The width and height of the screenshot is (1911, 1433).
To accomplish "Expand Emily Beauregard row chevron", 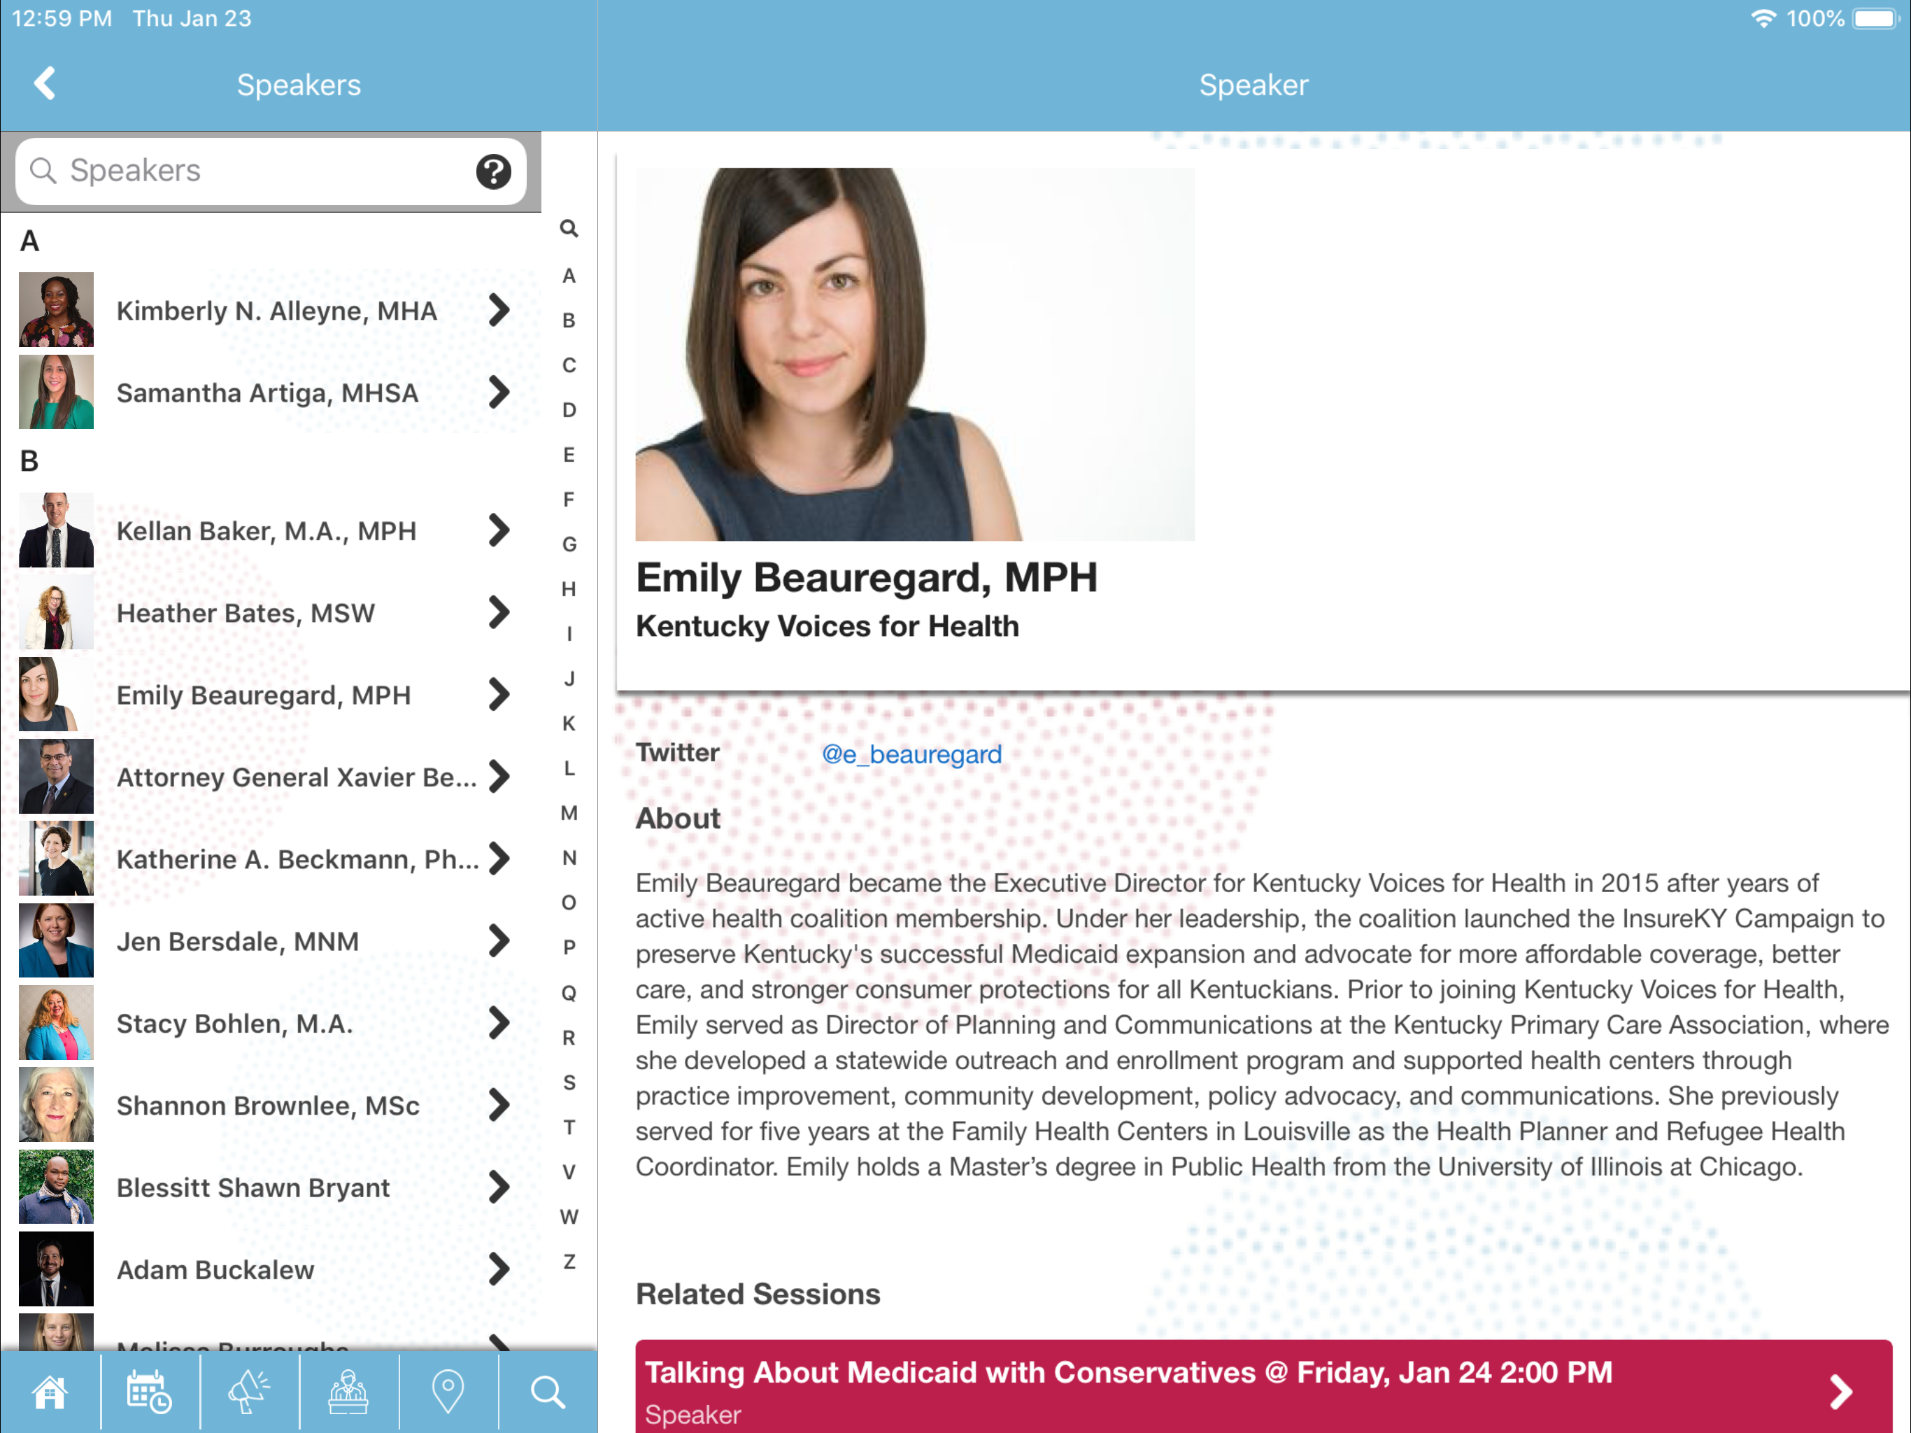I will [499, 694].
